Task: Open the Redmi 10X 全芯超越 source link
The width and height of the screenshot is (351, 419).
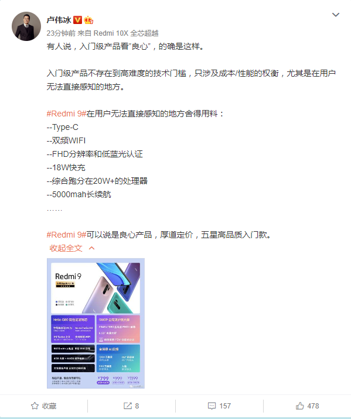Action: coord(126,33)
